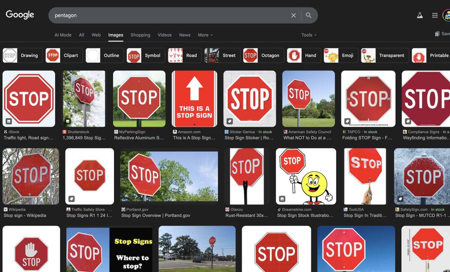Image resolution: width=450 pixels, height=272 pixels.
Task: Click licensable badge on iStock stop sign image
Action: click(9, 121)
